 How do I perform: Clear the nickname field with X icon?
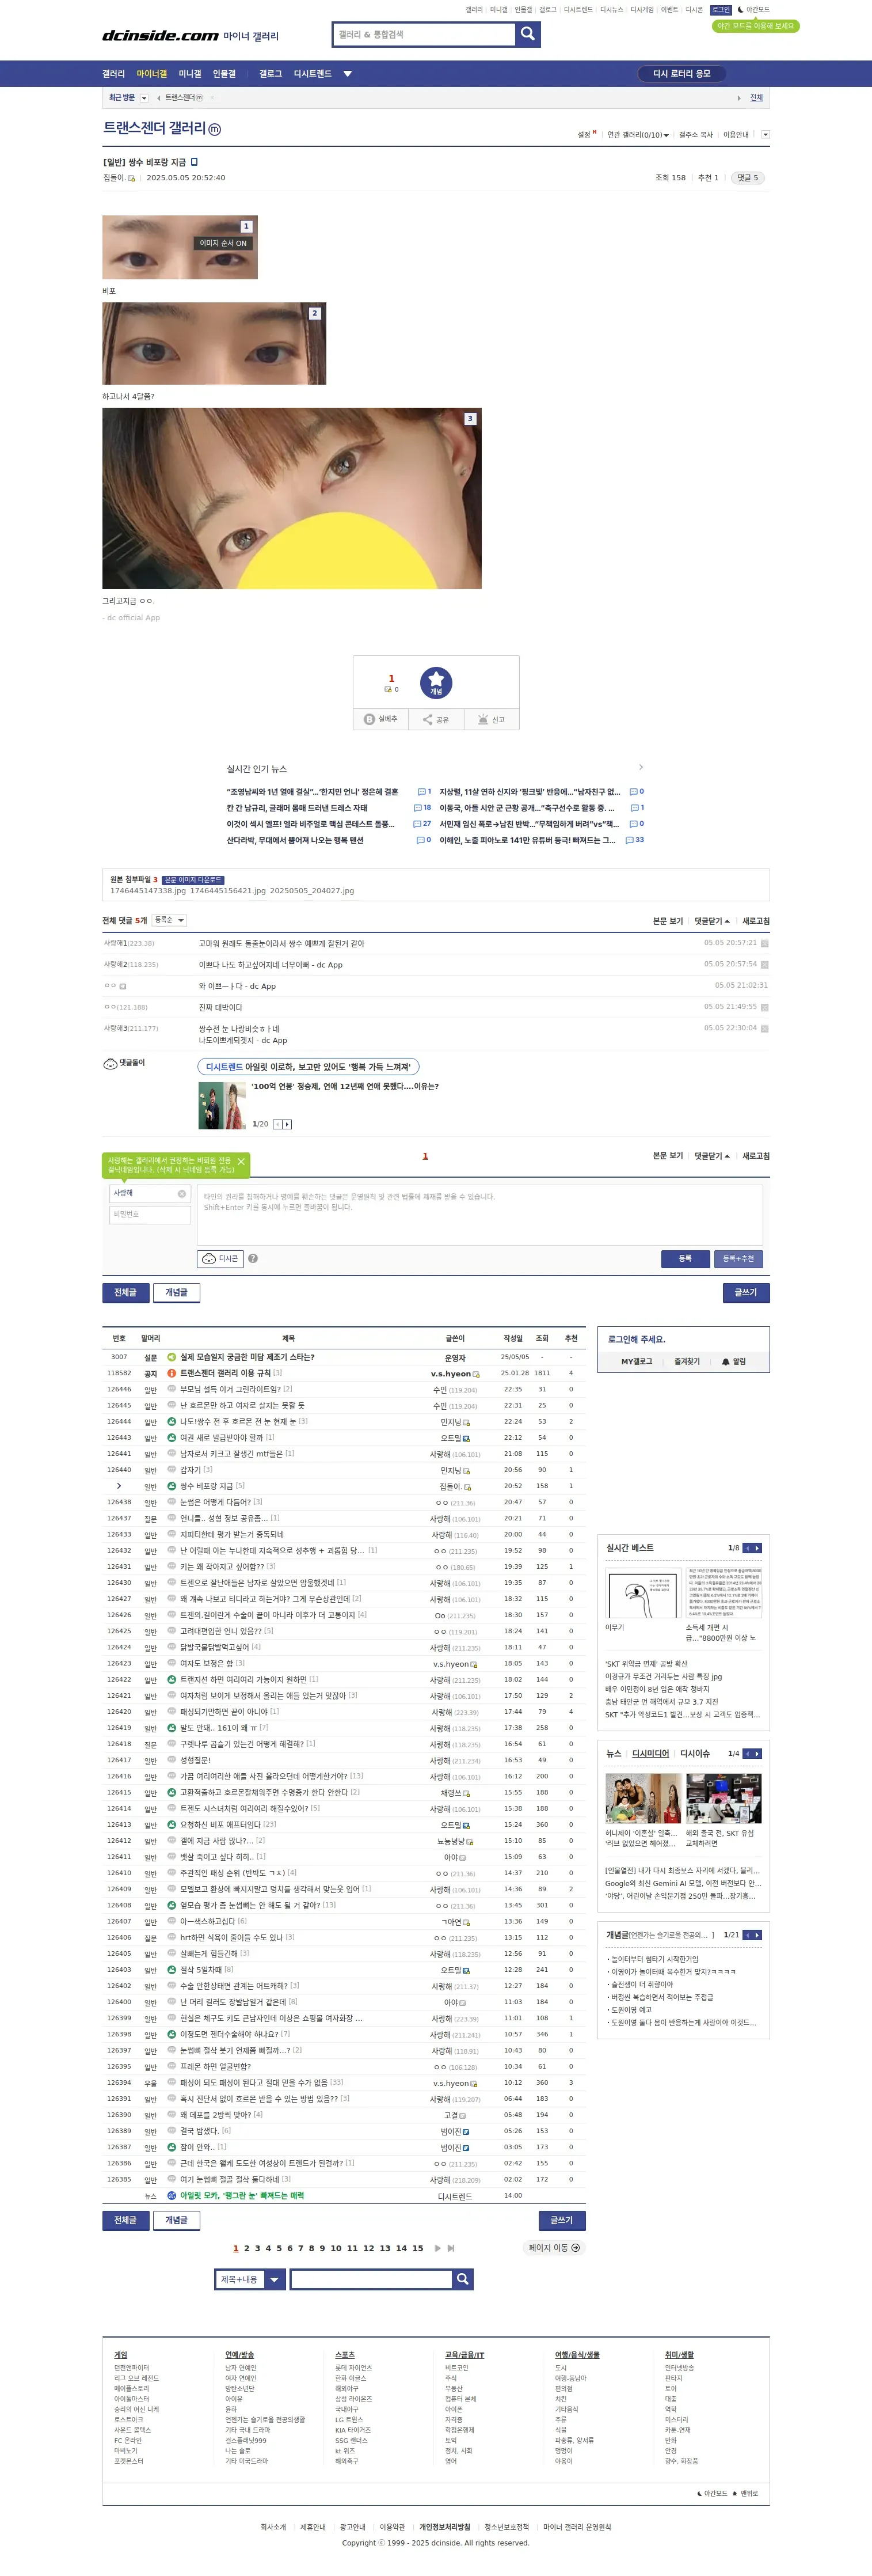coord(182,1194)
